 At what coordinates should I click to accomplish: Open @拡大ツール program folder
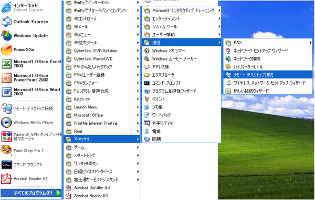(102, 43)
